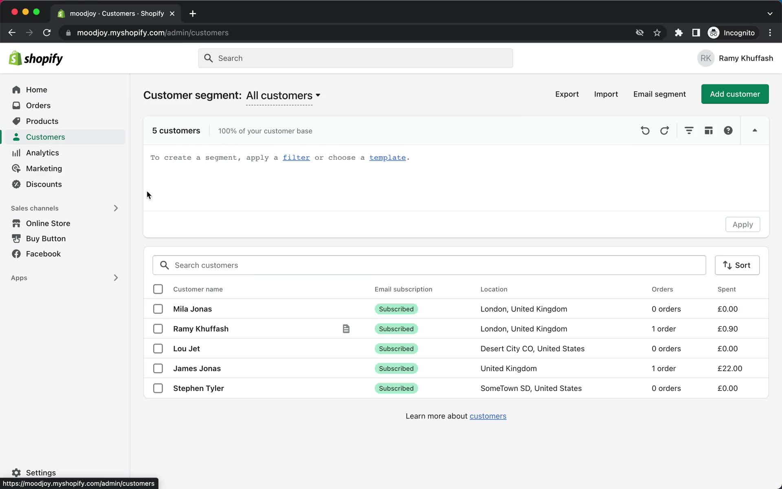Image resolution: width=782 pixels, height=489 pixels.
Task: Toggle the checkbox for Mila Jonas
Action: tap(158, 309)
